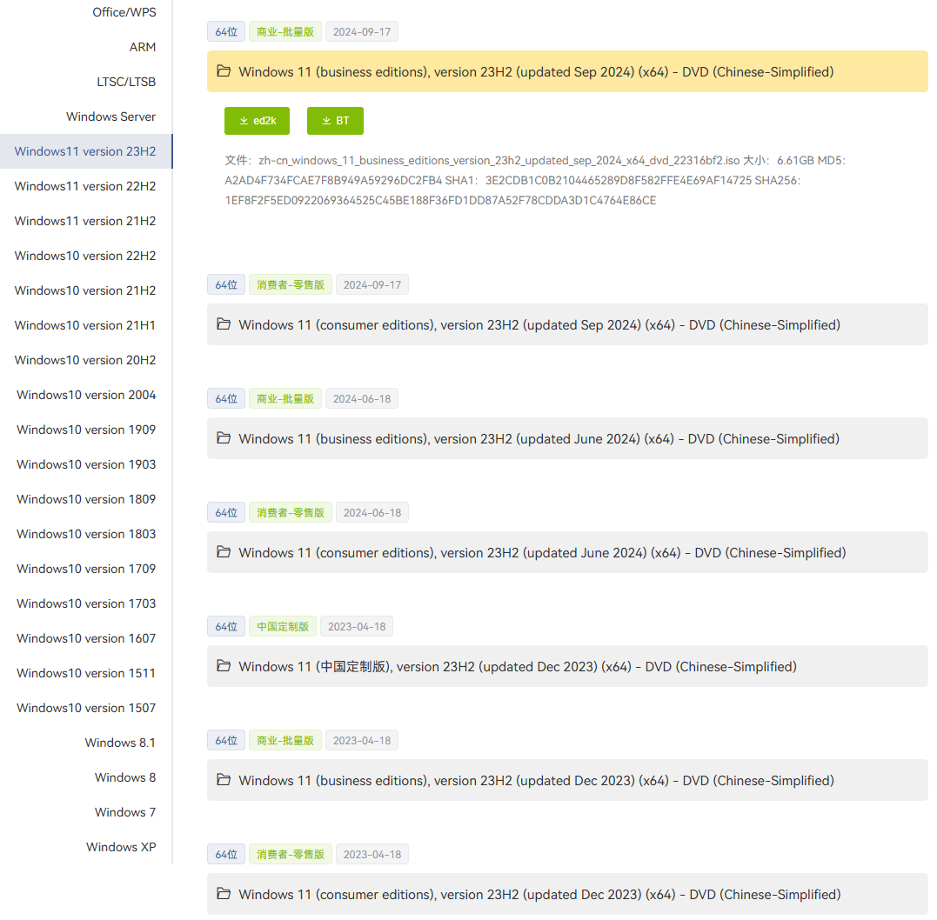937x920 pixels.
Task: Download via the ed2k button
Action: pos(257,121)
